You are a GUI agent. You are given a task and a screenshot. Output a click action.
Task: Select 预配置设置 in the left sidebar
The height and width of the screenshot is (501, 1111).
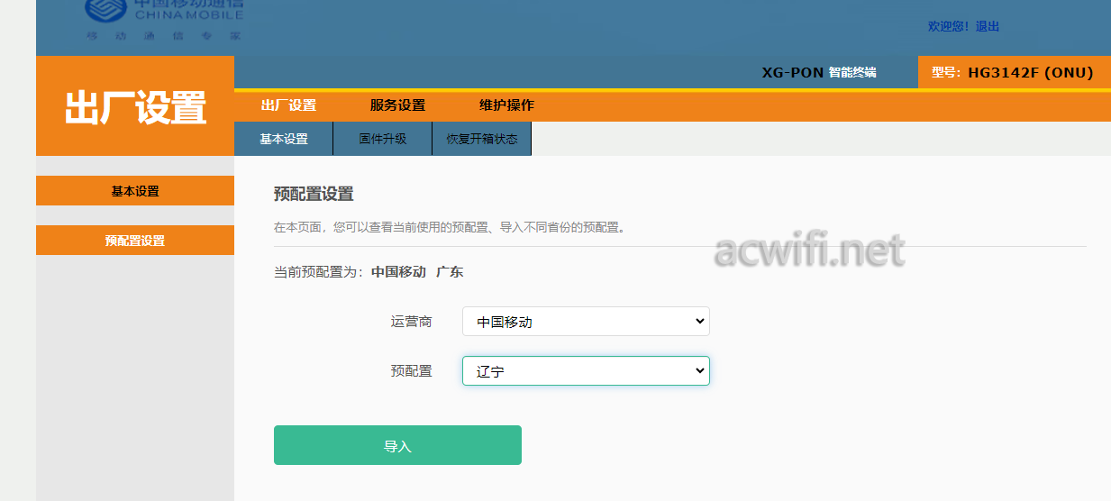click(x=135, y=241)
